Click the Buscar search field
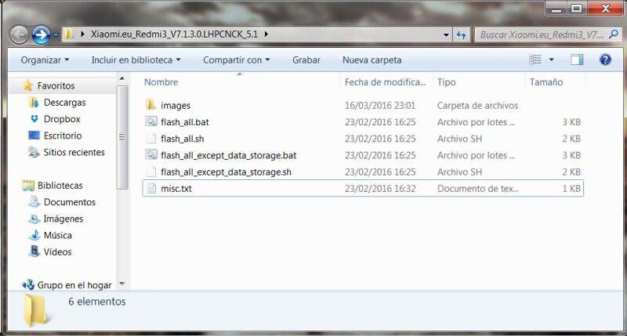The height and width of the screenshot is (336, 627). 542,34
